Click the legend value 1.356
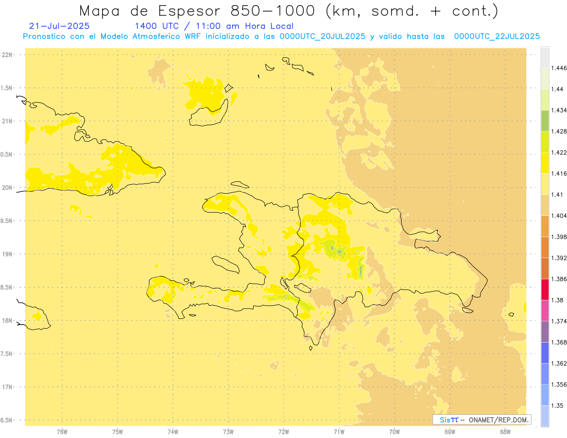 pos(559,385)
